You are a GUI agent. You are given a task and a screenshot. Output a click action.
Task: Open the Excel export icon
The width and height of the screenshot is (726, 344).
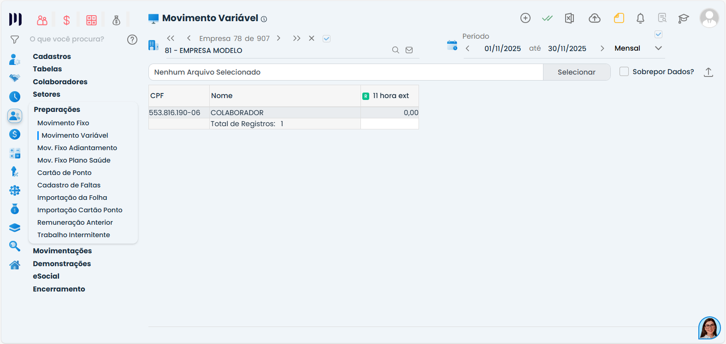569,18
